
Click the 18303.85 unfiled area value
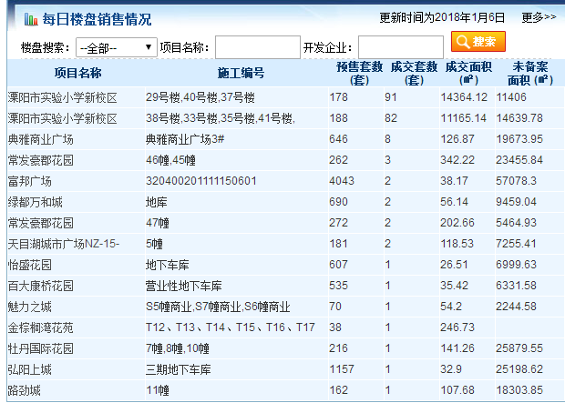pos(519,389)
